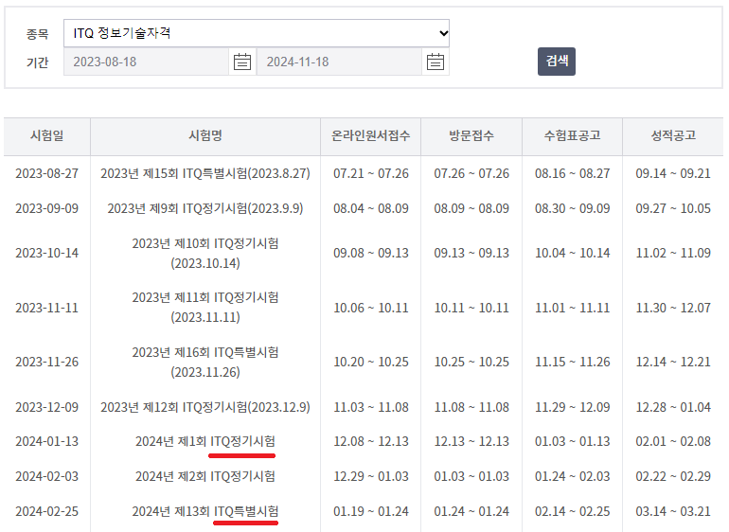This screenshot has width=729, height=532.
Task: Click admission ticket notice 08.30 ~ 09.09
Action: 573,208
